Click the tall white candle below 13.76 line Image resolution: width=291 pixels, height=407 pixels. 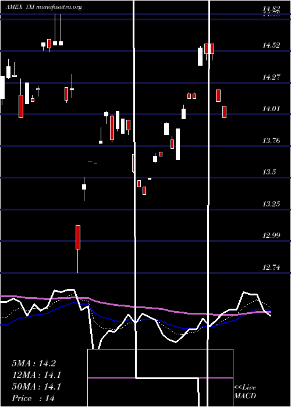(x=178, y=144)
